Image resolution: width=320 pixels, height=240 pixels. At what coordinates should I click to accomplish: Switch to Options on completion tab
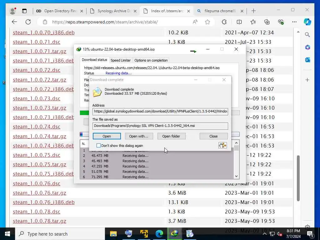click(151, 60)
